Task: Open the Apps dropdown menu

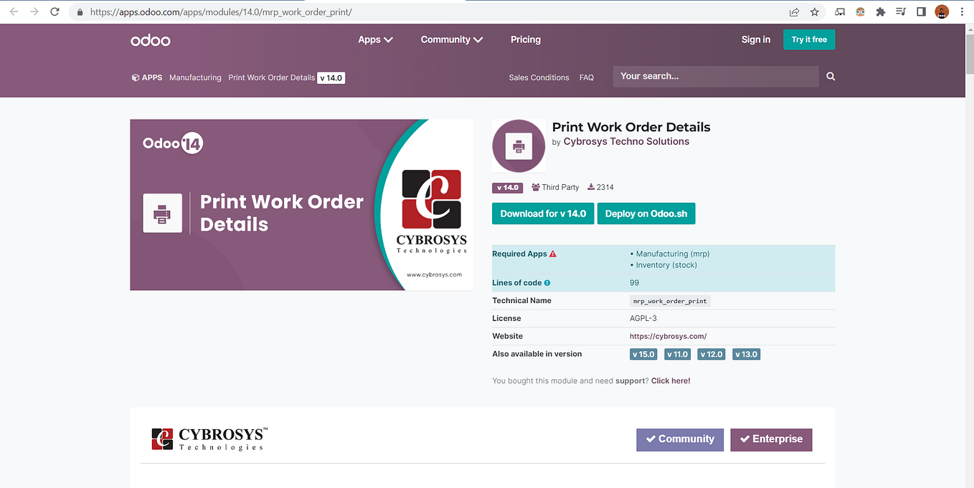Action: pos(375,39)
